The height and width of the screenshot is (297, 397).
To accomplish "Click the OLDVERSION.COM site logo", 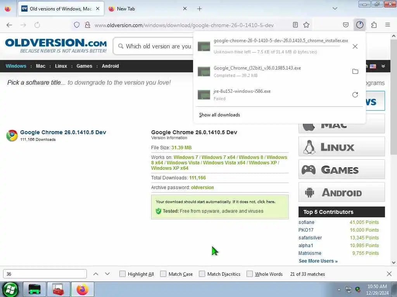I will tap(56, 46).
